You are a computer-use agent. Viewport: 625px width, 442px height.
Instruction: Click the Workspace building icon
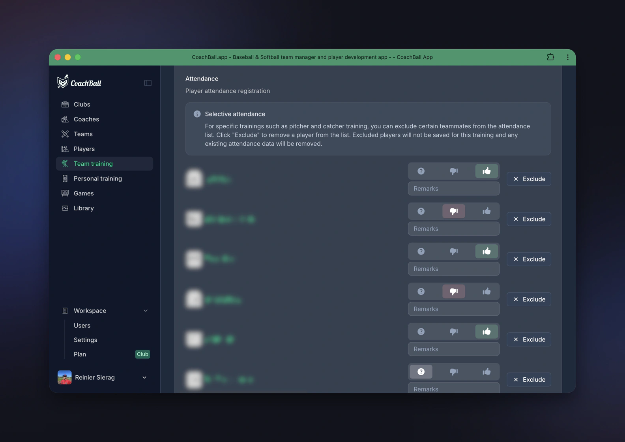click(x=65, y=311)
